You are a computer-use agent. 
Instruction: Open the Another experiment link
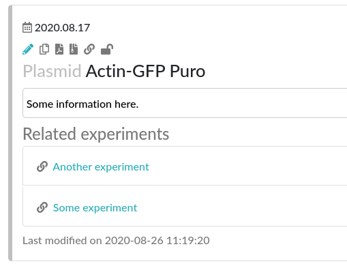click(x=101, y=167)
